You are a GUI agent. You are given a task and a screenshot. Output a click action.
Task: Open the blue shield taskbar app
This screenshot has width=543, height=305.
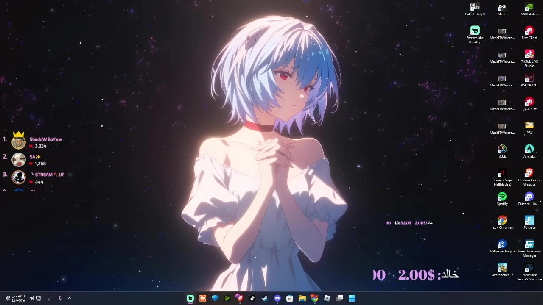(215, 298)
